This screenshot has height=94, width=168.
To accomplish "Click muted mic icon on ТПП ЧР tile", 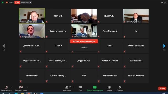I will [x=47, y=52].
